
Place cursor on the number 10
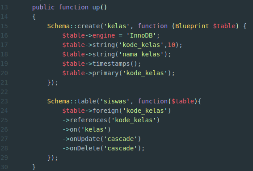pyautogui.click(x=172, y=45)
